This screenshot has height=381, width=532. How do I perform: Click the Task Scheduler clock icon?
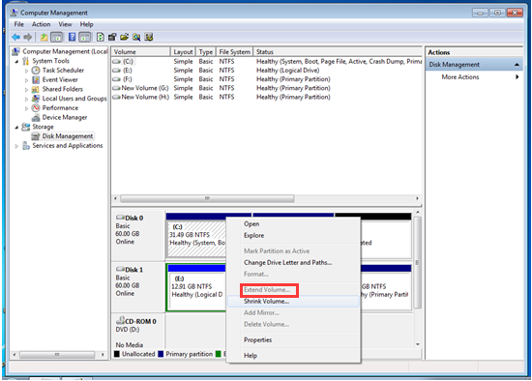(36, 71)
